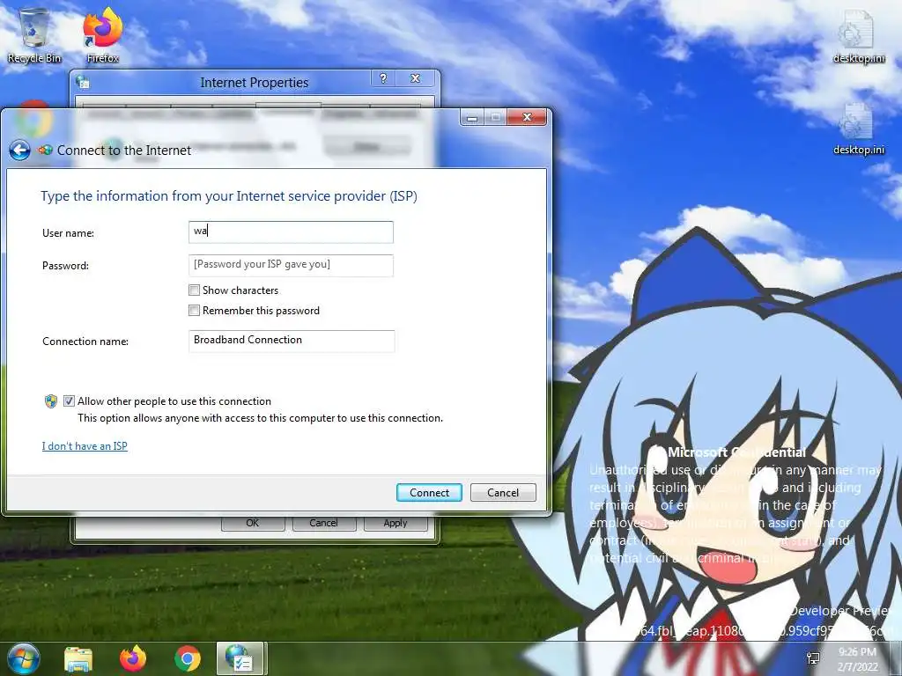
Task: Follow the I don't have an ISP link
Action: click(x=85, y=446)
